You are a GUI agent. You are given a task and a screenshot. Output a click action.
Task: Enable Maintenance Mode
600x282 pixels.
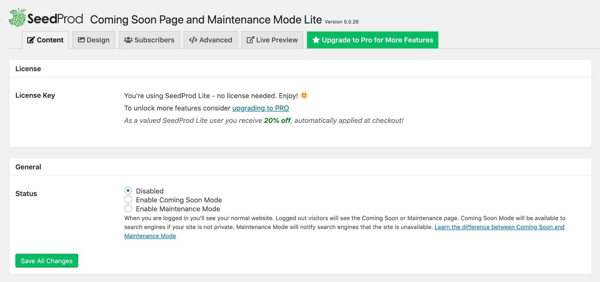click(x=128, y=208)
